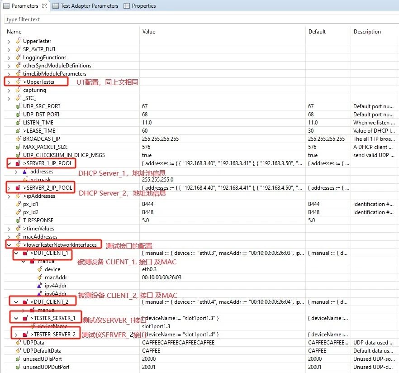The image size is (399, 373).
Task: Select the LISTEN_TIME value cell 11.0
Action: [x=147, y=123]
